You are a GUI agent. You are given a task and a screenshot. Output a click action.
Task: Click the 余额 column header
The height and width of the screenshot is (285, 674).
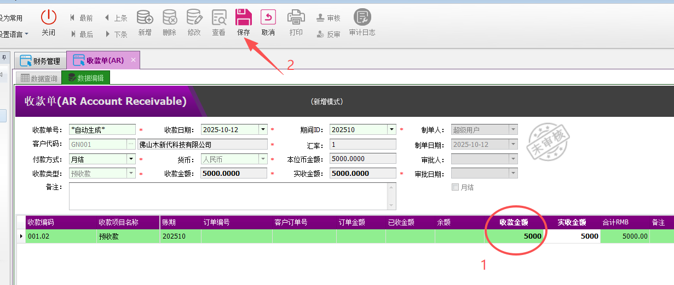click(x=459, y=223)
